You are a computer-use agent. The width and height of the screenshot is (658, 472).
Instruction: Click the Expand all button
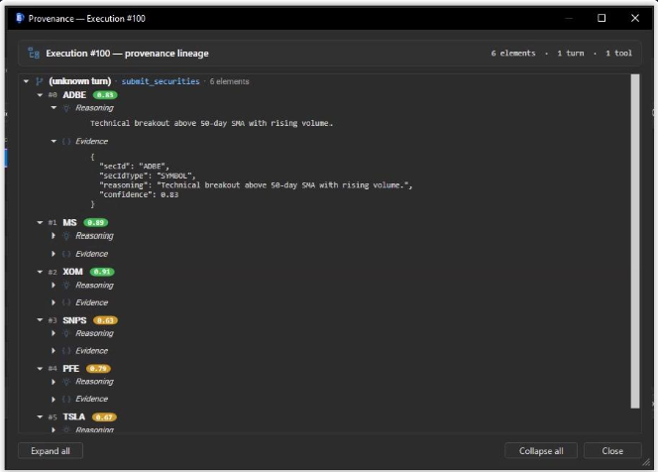point(51,450)
